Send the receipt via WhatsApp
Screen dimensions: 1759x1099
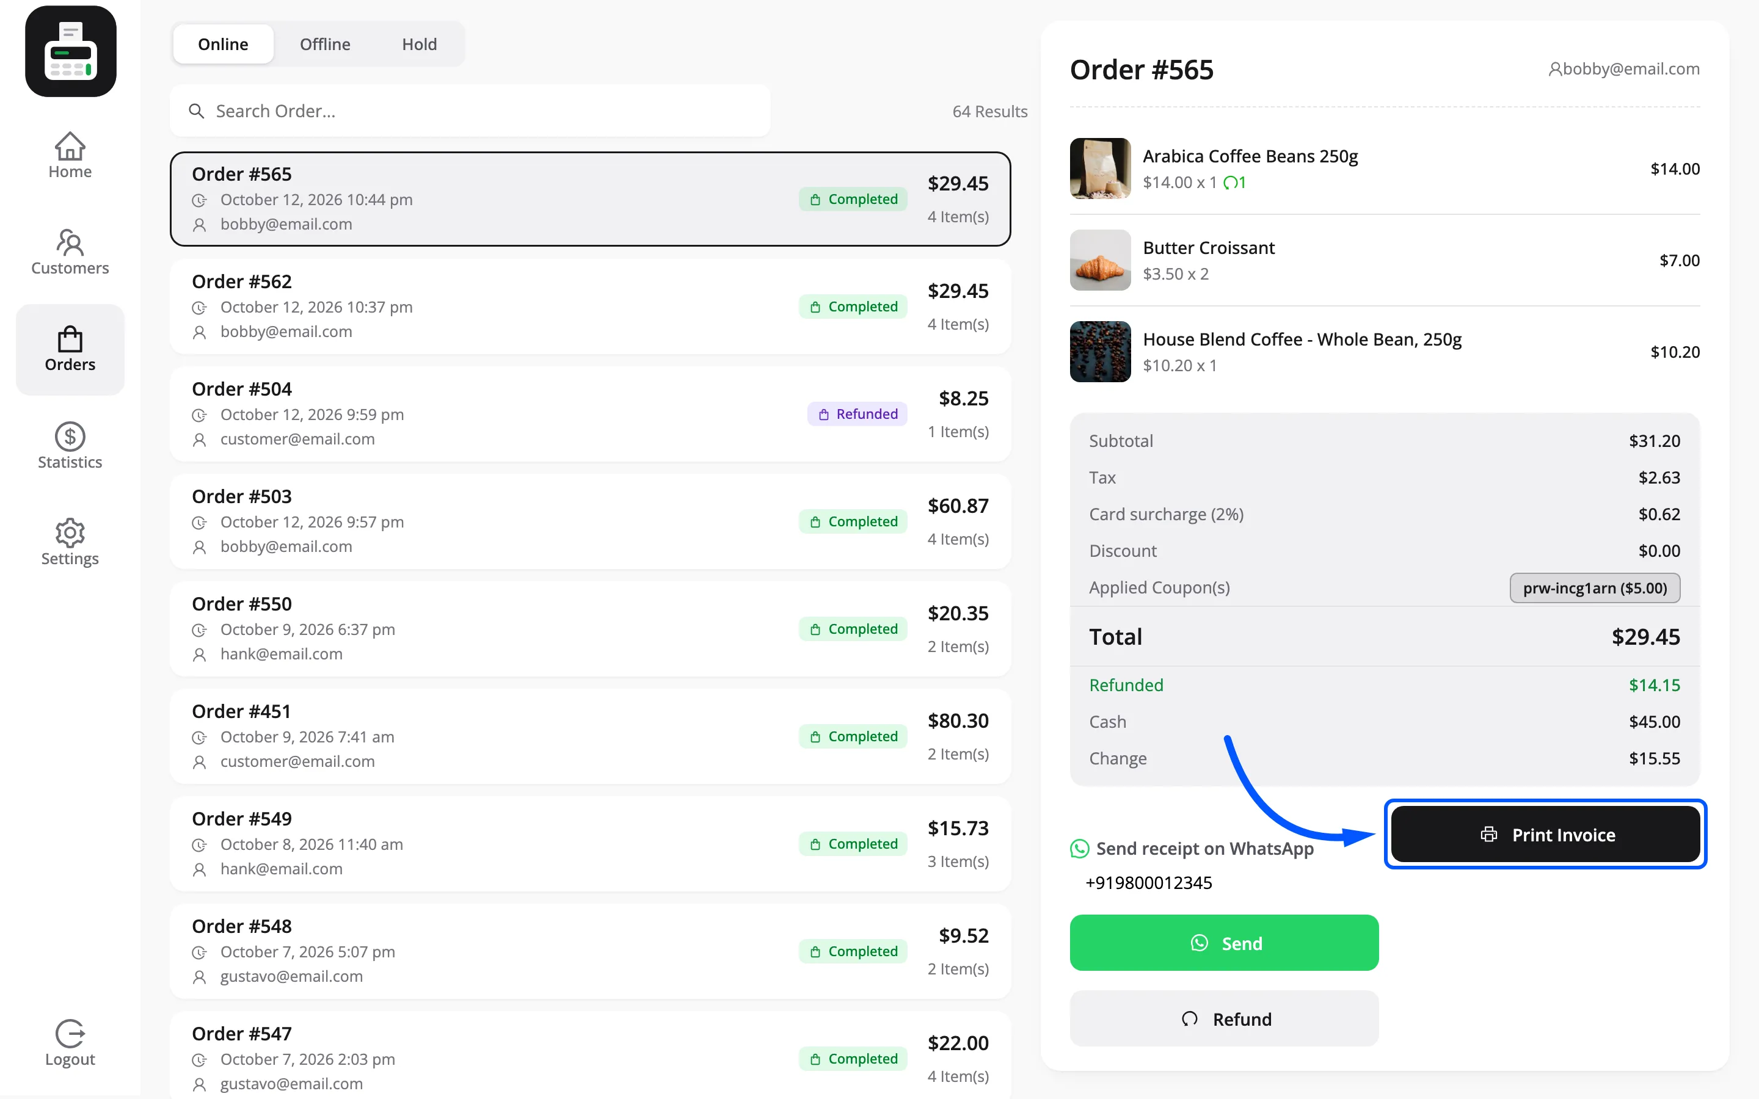point(1224,943)
